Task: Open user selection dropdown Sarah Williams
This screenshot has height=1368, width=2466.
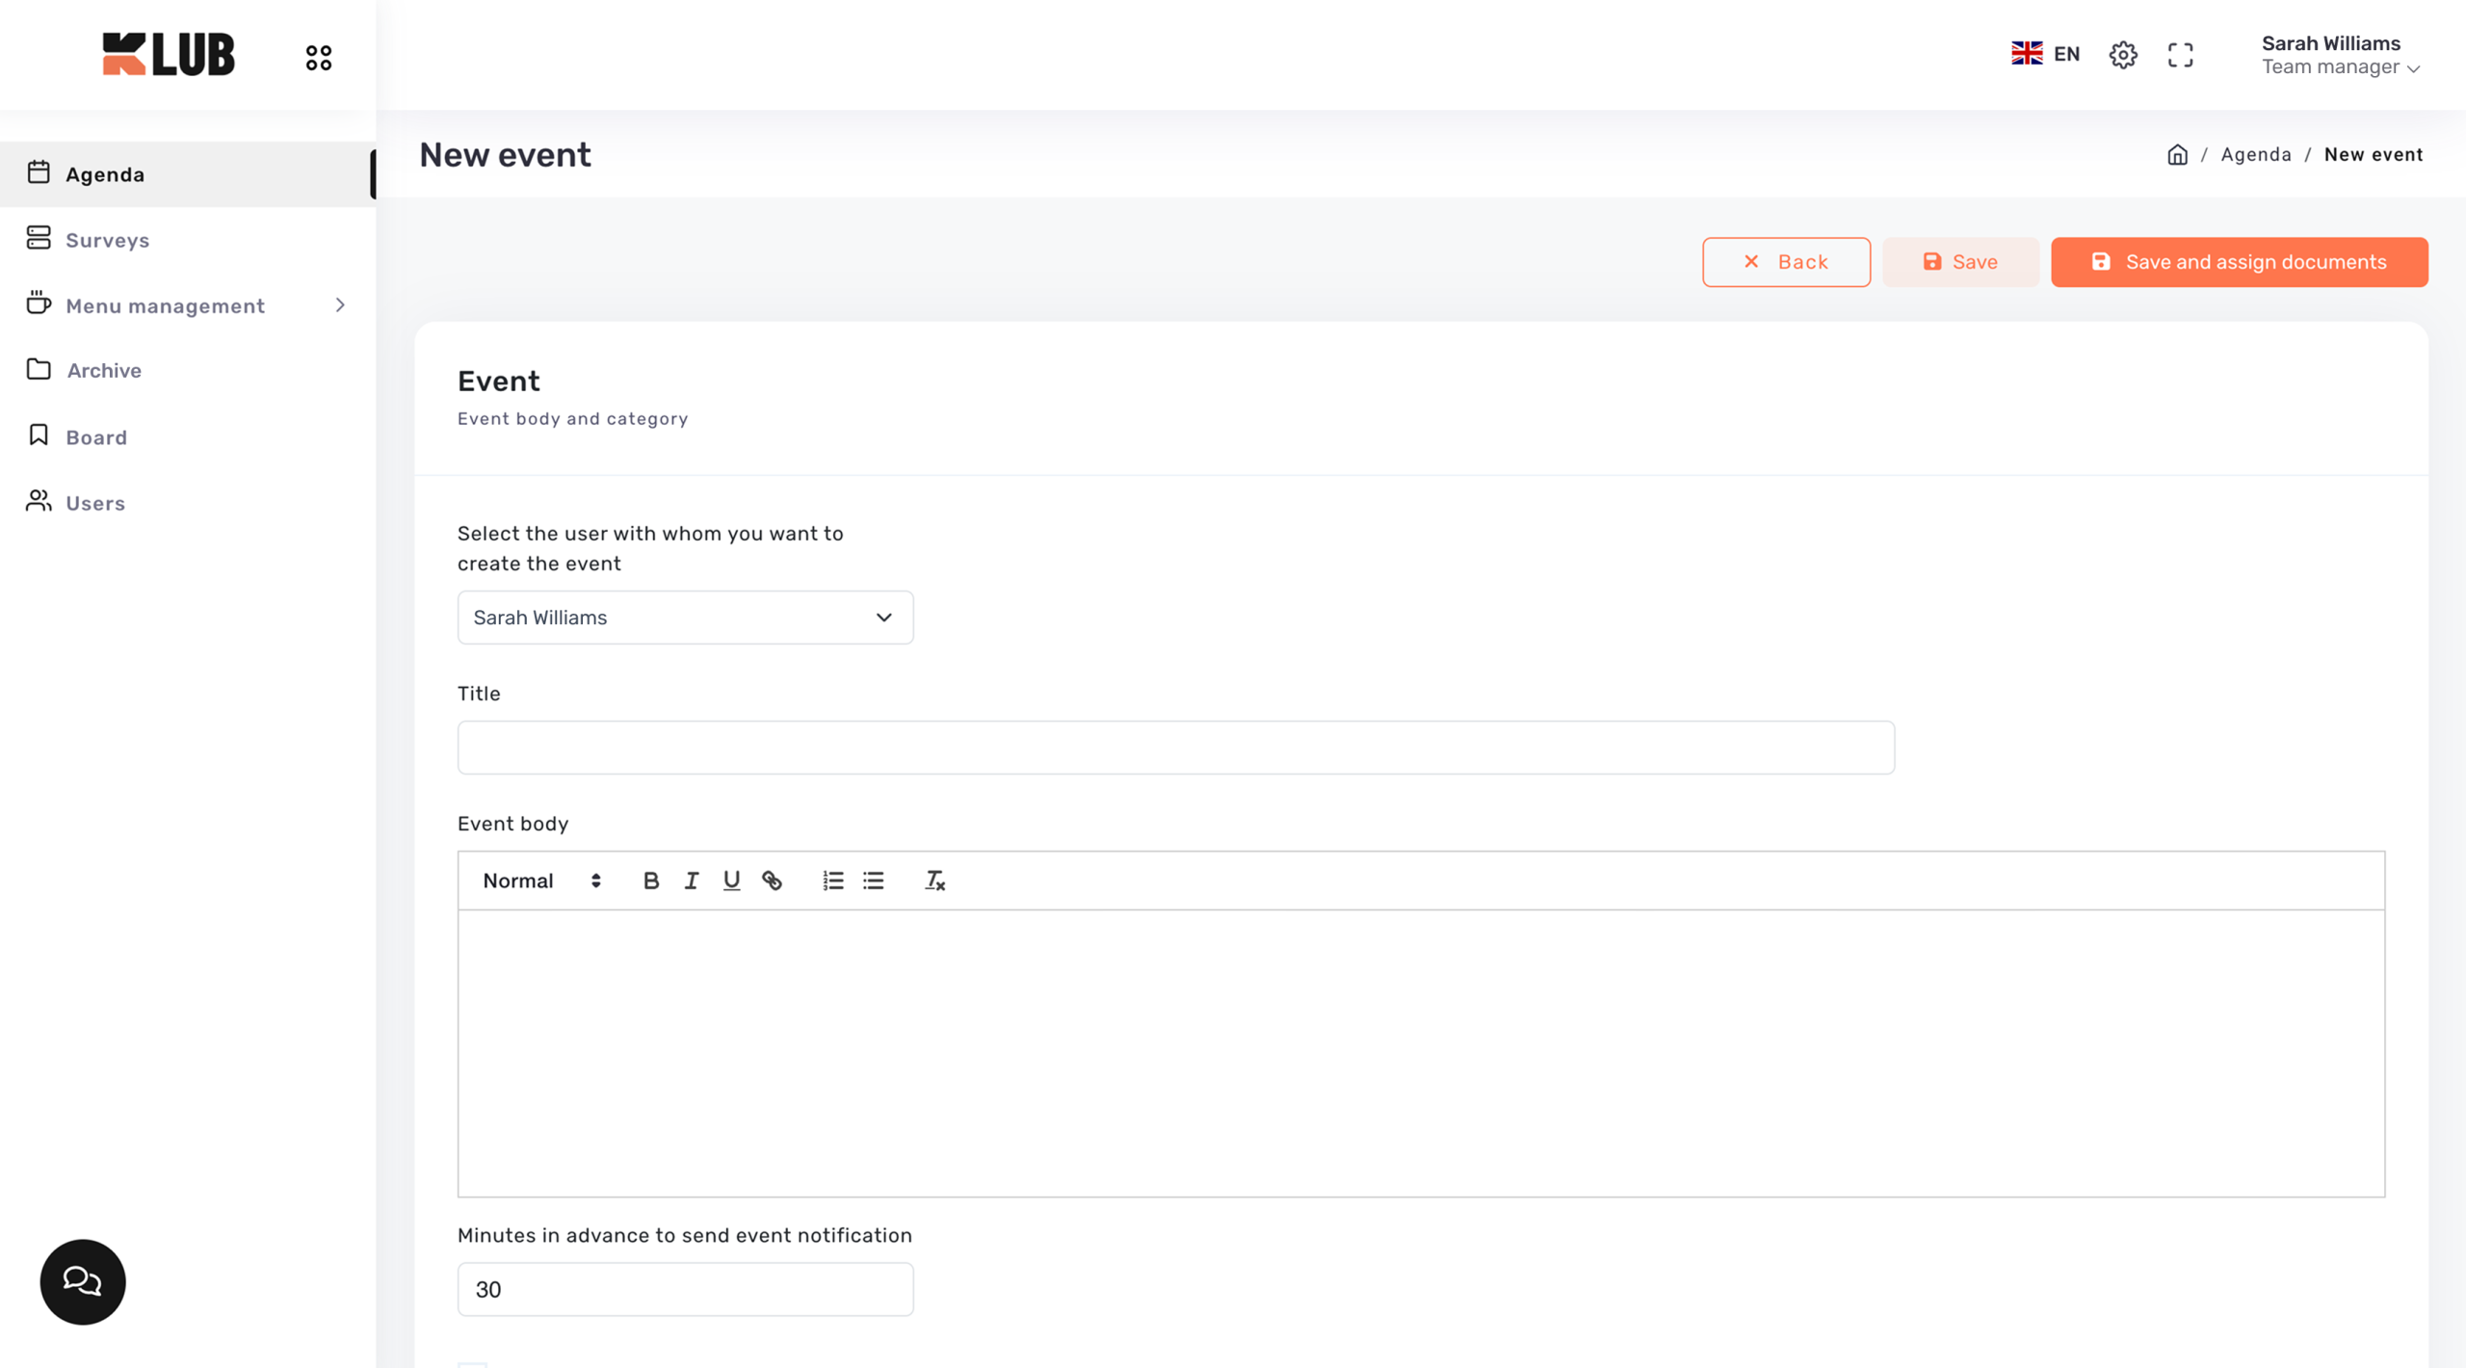Action: (685, 618)
